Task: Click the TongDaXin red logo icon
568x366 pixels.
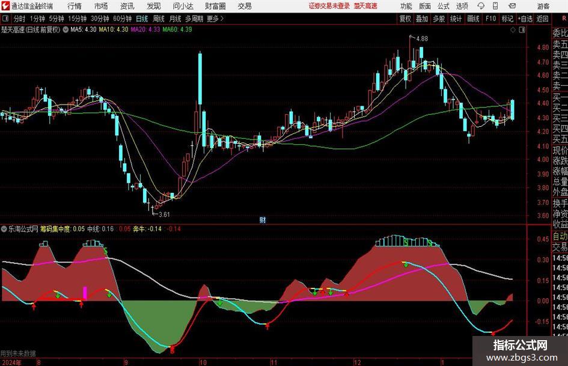Action: click(5, 6)
